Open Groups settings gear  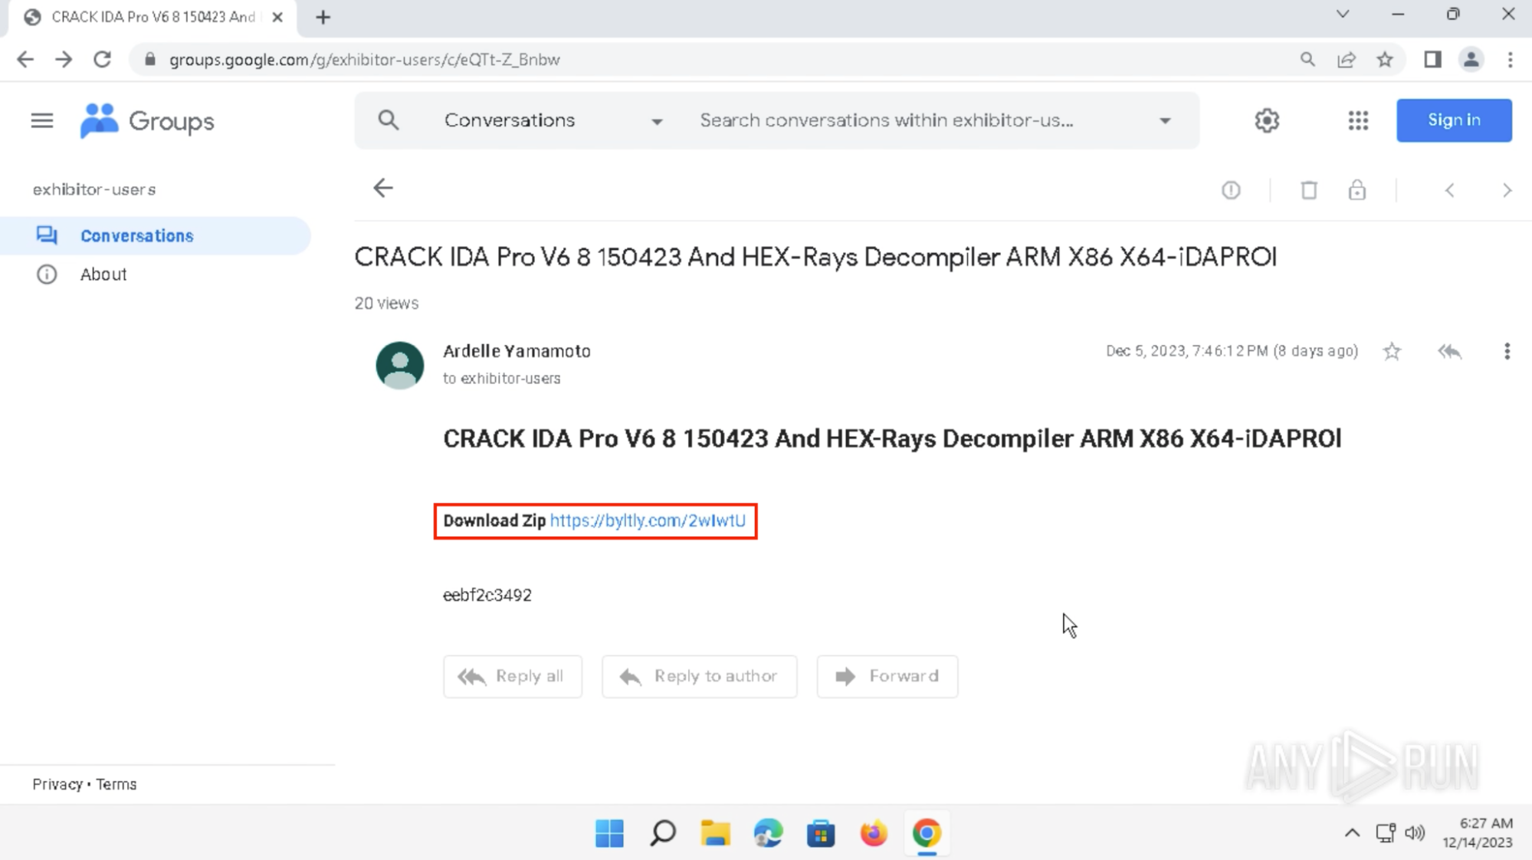(x=1266, y=120)
